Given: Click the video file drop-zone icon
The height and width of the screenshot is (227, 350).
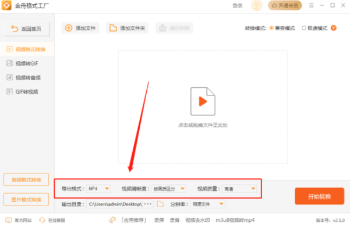Looking at the screenshot, I should [203, 101].
